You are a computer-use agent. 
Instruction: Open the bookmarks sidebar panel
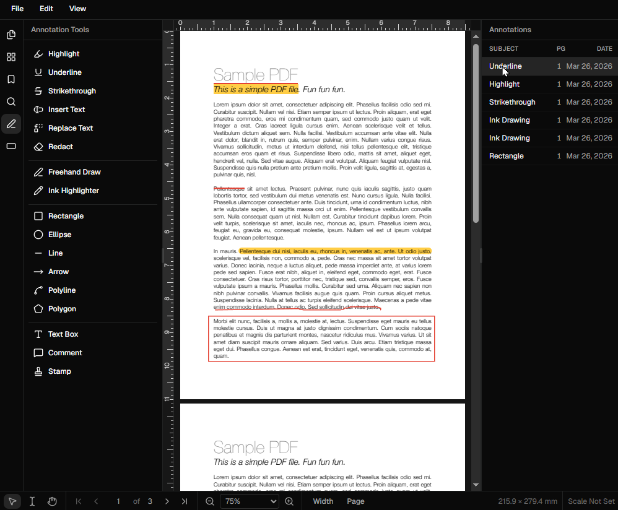(x=11, y=79)
